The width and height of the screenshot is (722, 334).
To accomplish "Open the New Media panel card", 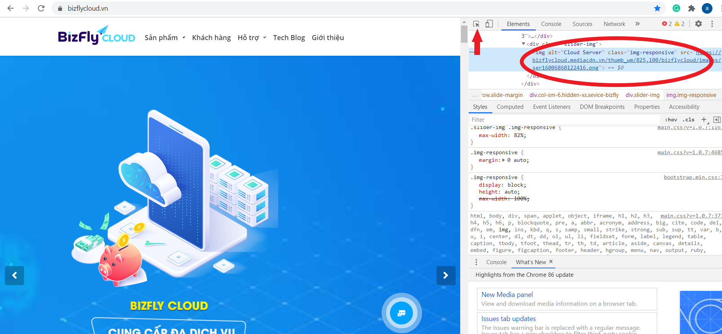I will point(567,299).
